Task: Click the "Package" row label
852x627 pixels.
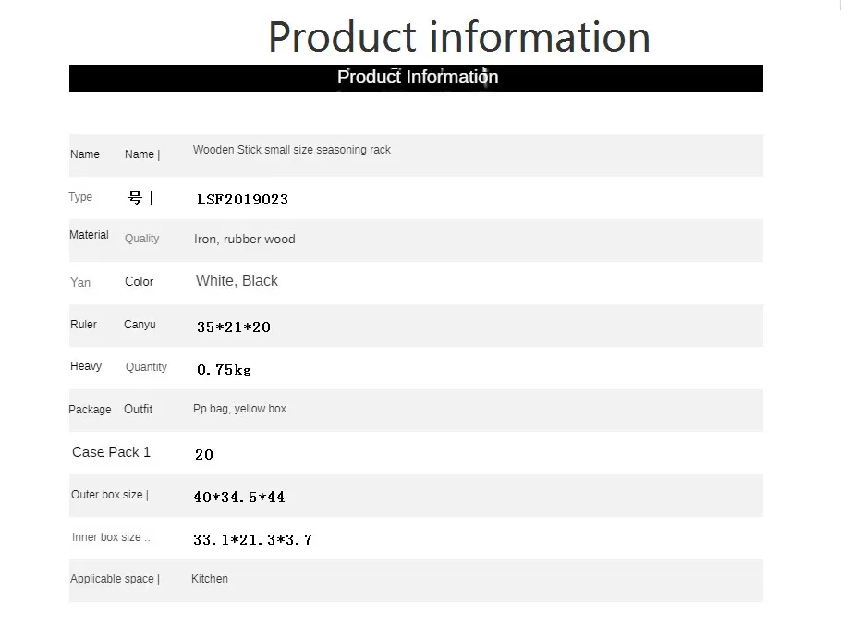Action: click(x=90, y=410)
